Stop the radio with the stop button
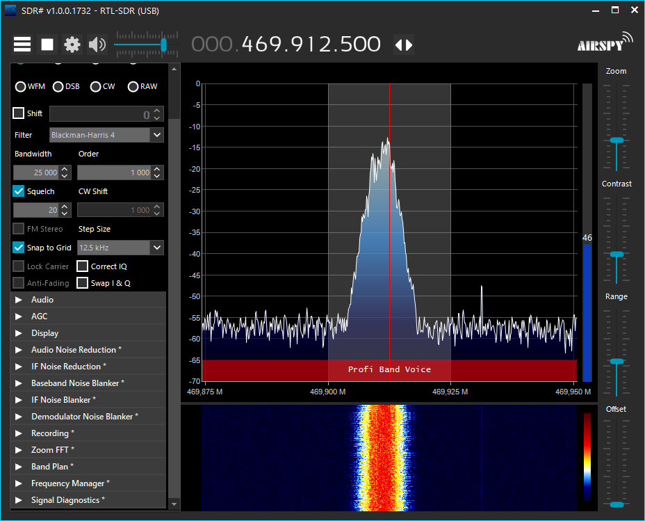This screenshot has height=521, width=645. pyautogui.click(x=47, y=45)
